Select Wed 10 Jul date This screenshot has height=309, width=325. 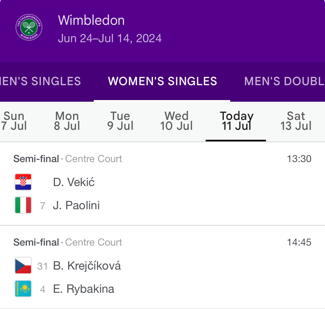click(176, 121)
